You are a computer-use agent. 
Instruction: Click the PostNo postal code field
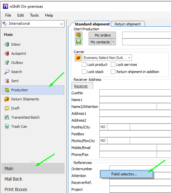pyautogui.click(x=119, y=127)
